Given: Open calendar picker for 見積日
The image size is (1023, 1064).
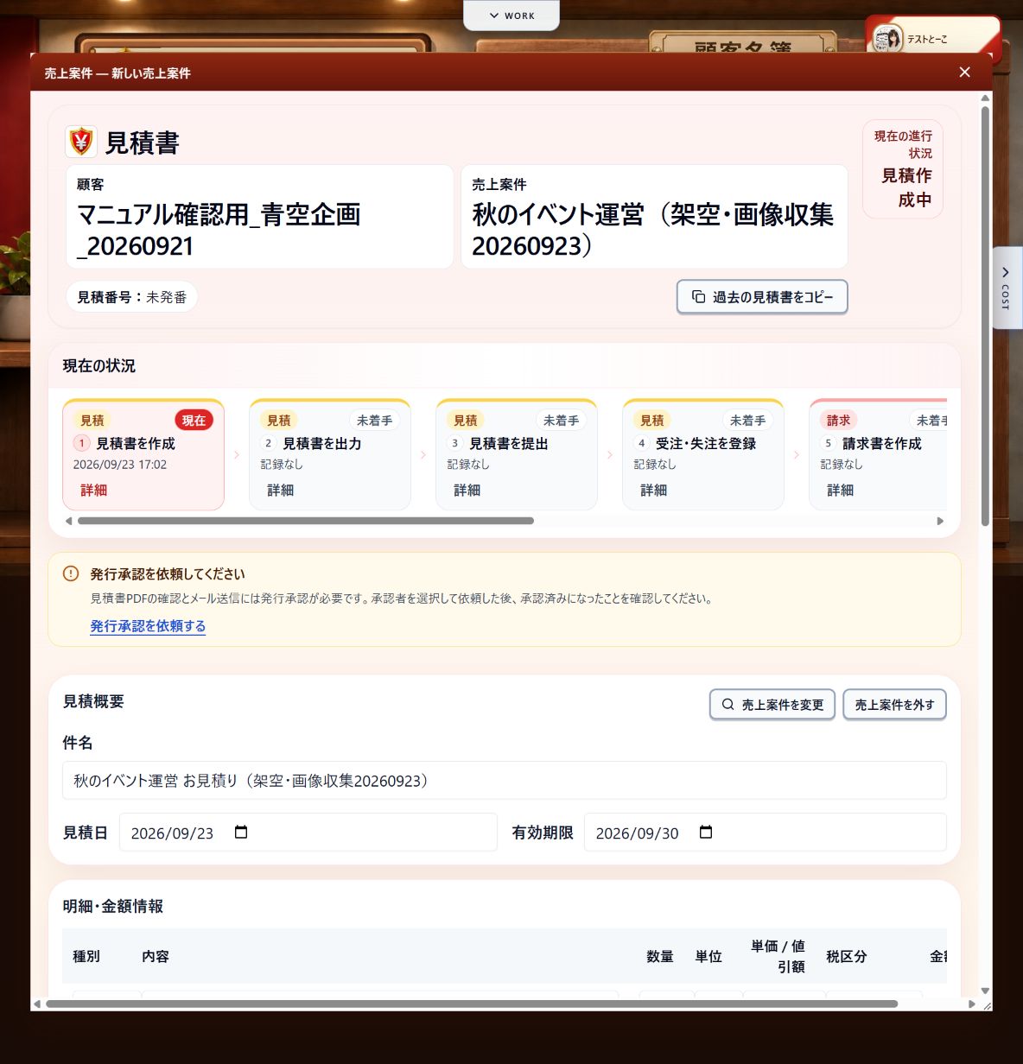Looking at the screenshot, I should pyautogui.click(x=241, y=832).
